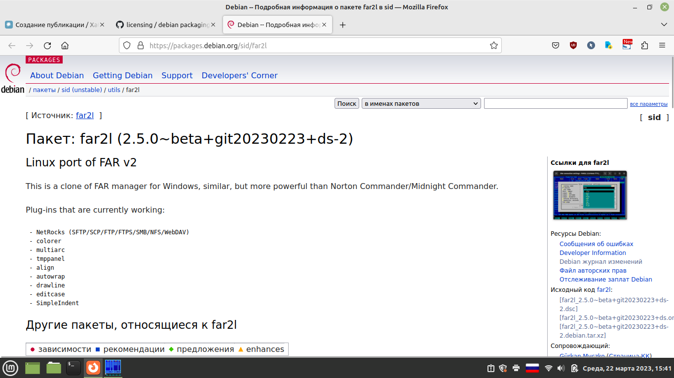Expand the 'в именах пакетов' search dropdown
The height and width of the screenshot is (378, 674).
tap(421, 103)
